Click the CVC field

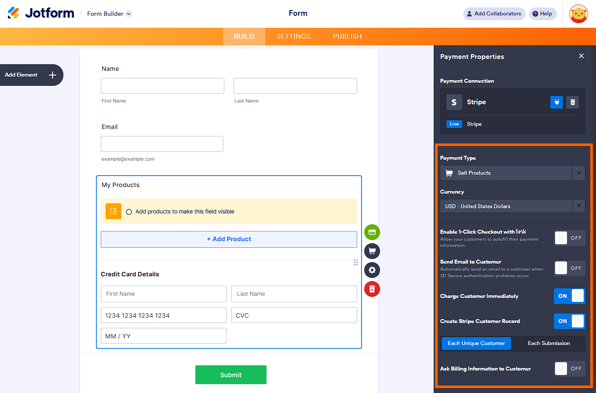(x=294, y=316)
